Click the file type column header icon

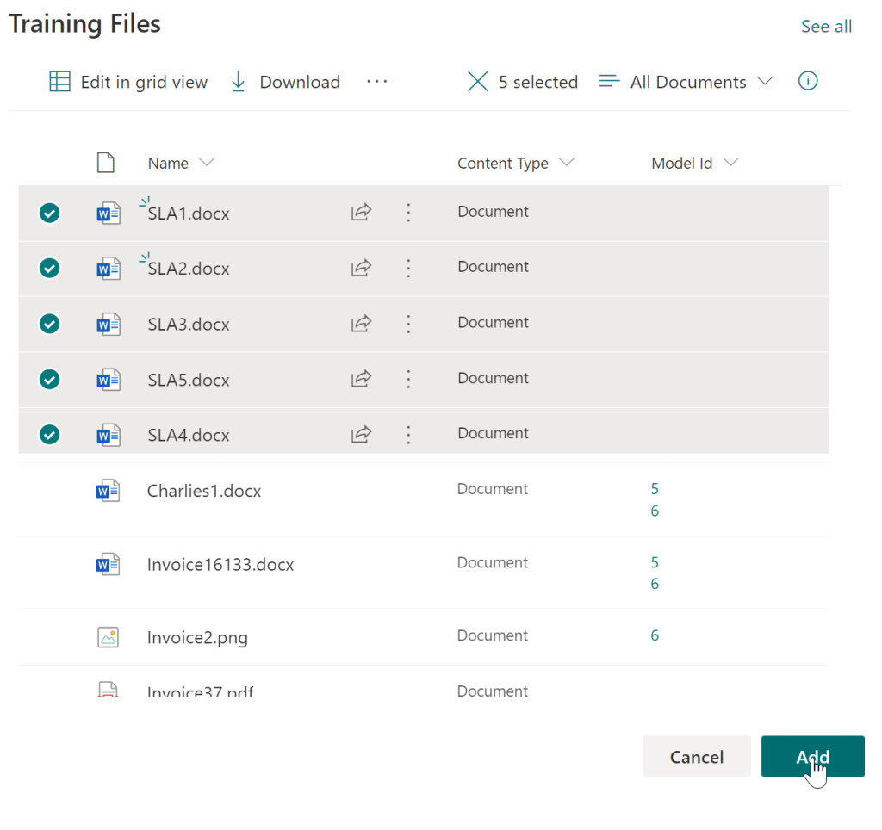[x=105, y=163]
